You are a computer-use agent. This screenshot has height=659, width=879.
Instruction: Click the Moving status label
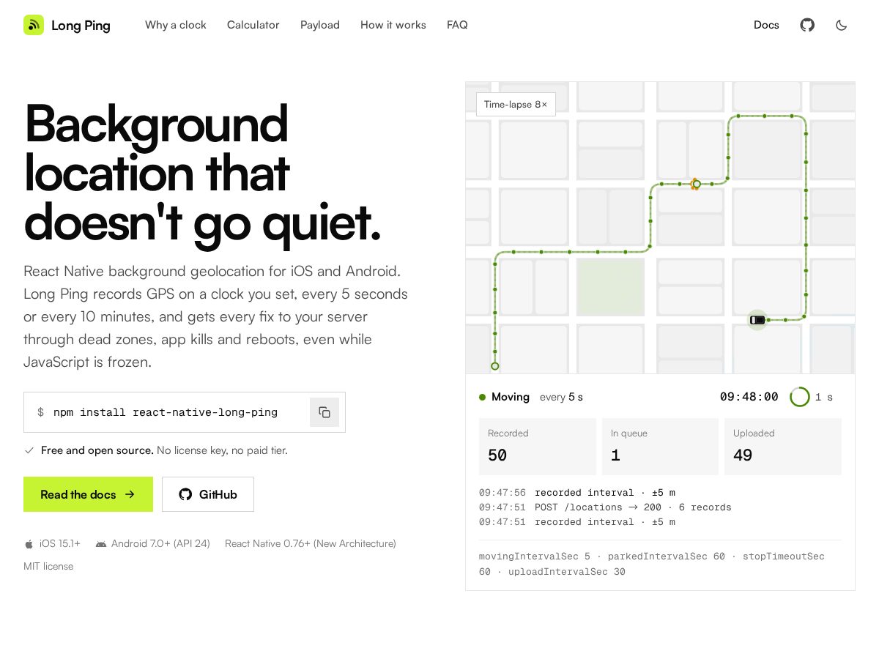pyautogui.click(x=511, y=397)
